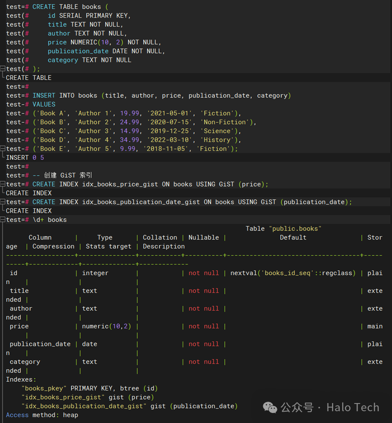392x423 pixels.
Task: Click the '-- 创建 GiST 索引' comment
Action: [x=63, y=175]
